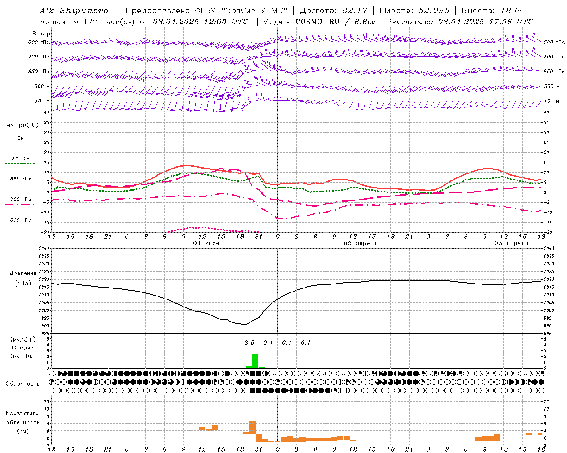Click the 'Ветер' wind panel label
The width and height of the screenshot is (567, 453).
(x=41, y=34)
